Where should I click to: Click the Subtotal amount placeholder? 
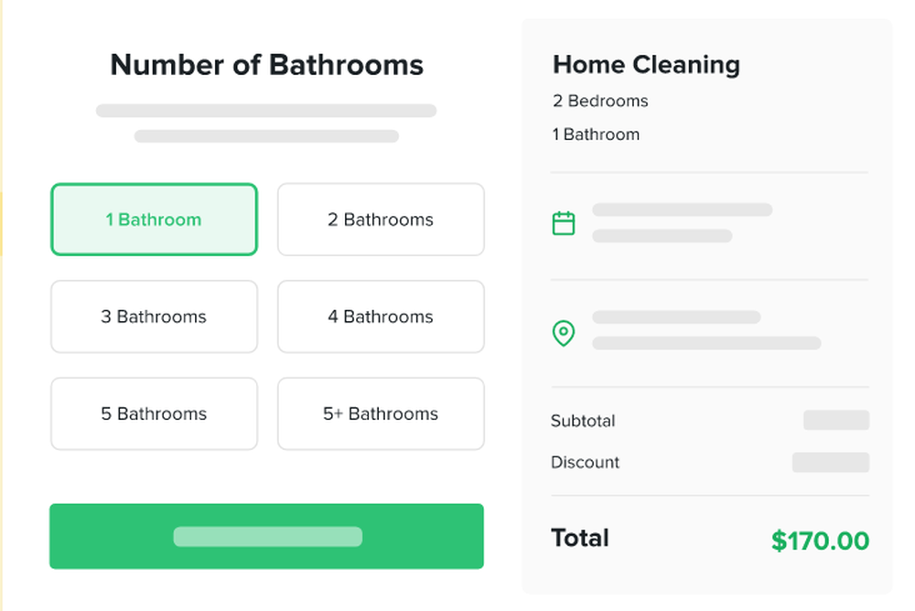point(836,420)
